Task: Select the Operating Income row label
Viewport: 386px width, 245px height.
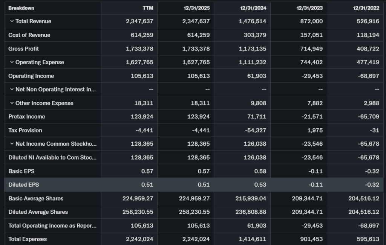Action: tap(31, 76)
